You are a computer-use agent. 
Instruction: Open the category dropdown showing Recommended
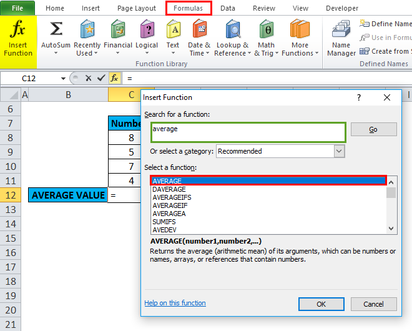click(x=339, y=151)
